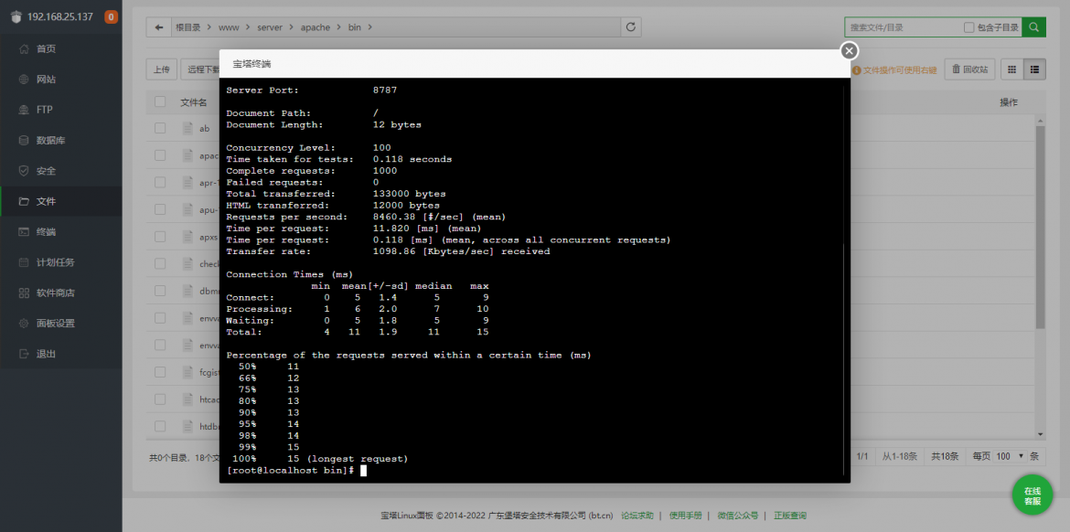Toggle the 包含子目录 checkbox
The image size is (1070, 532).
969,27
